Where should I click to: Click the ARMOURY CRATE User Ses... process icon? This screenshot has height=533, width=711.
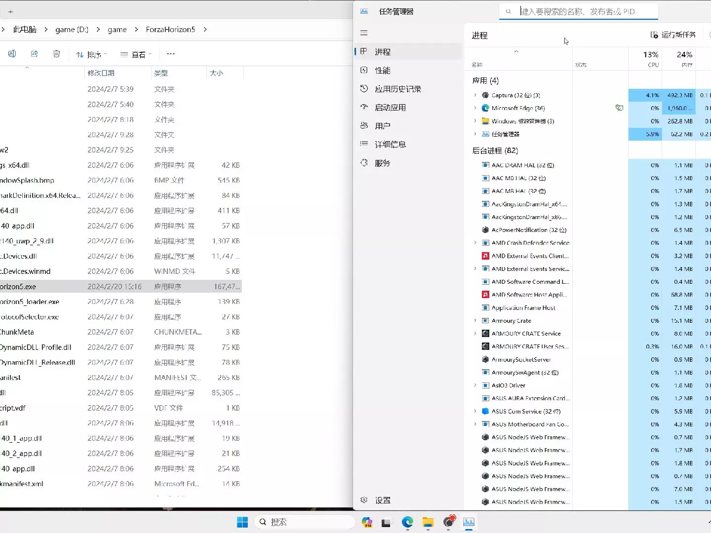pyautogui.click(x=485, y=346)
